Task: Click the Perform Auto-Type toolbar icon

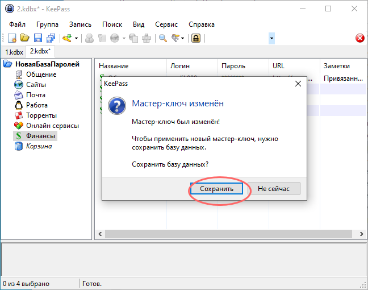Action: pos(147,38)
